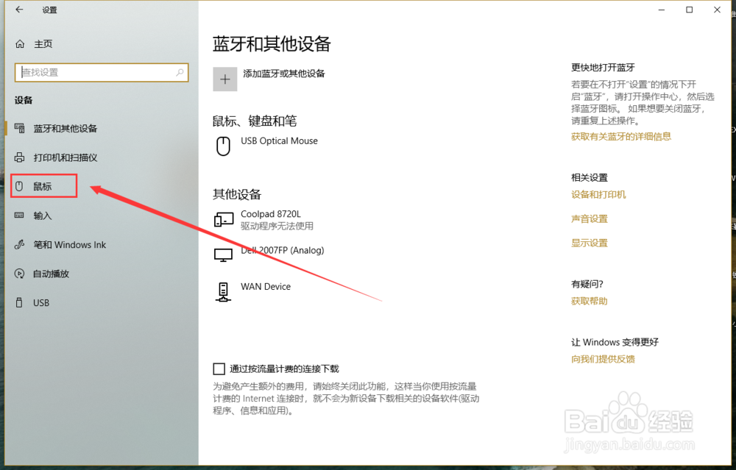
Task: Enable 通过按流量计费的连接下载
Action: [x=219, y=368]
